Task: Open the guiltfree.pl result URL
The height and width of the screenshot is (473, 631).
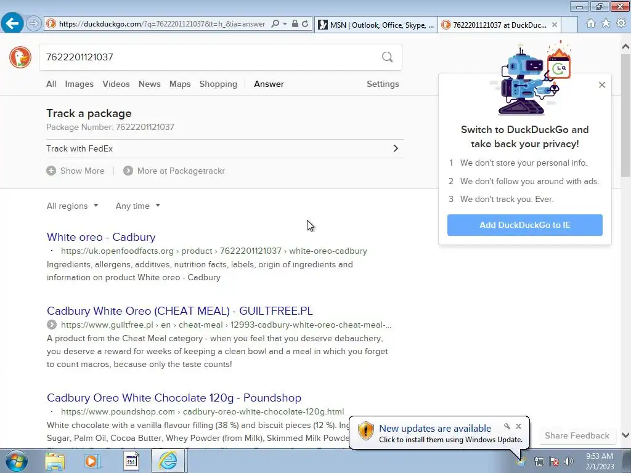Action: (x=226, y=325)
